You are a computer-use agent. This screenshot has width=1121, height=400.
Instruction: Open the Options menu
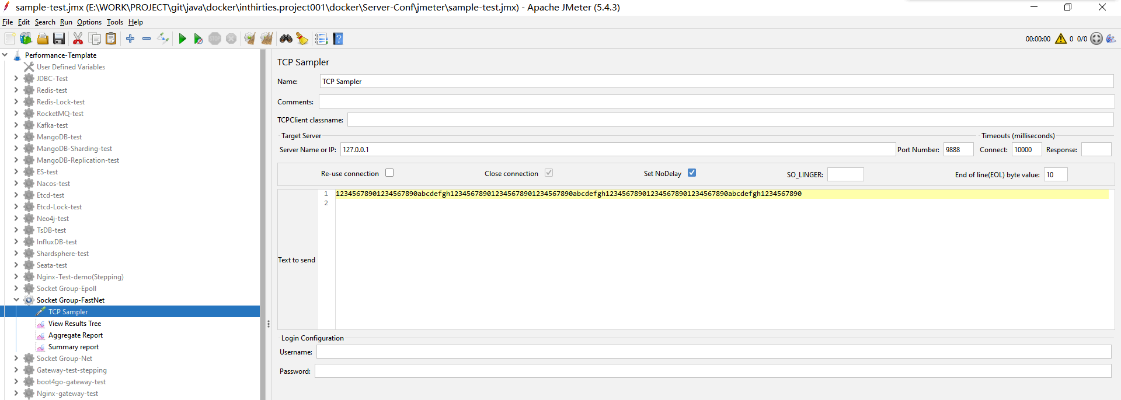click(x=89, y=22)
